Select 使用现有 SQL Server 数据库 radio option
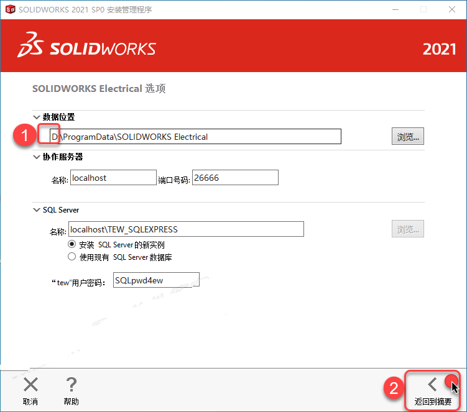The width and height of the screenshot is (467, 412). [x=72, y=257]
